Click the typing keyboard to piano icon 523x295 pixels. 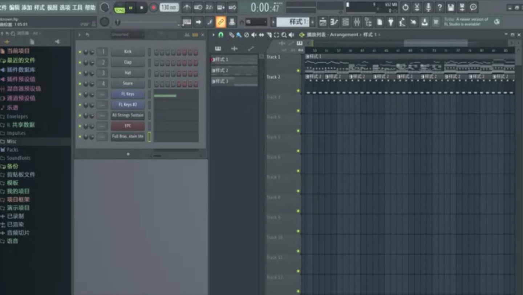[x=187, y=22]
